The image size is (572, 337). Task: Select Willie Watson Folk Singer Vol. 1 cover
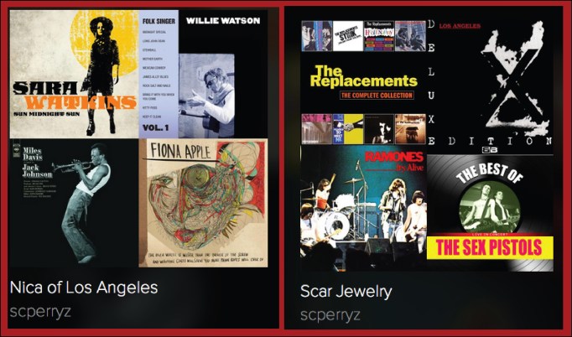tap(203, 74)
